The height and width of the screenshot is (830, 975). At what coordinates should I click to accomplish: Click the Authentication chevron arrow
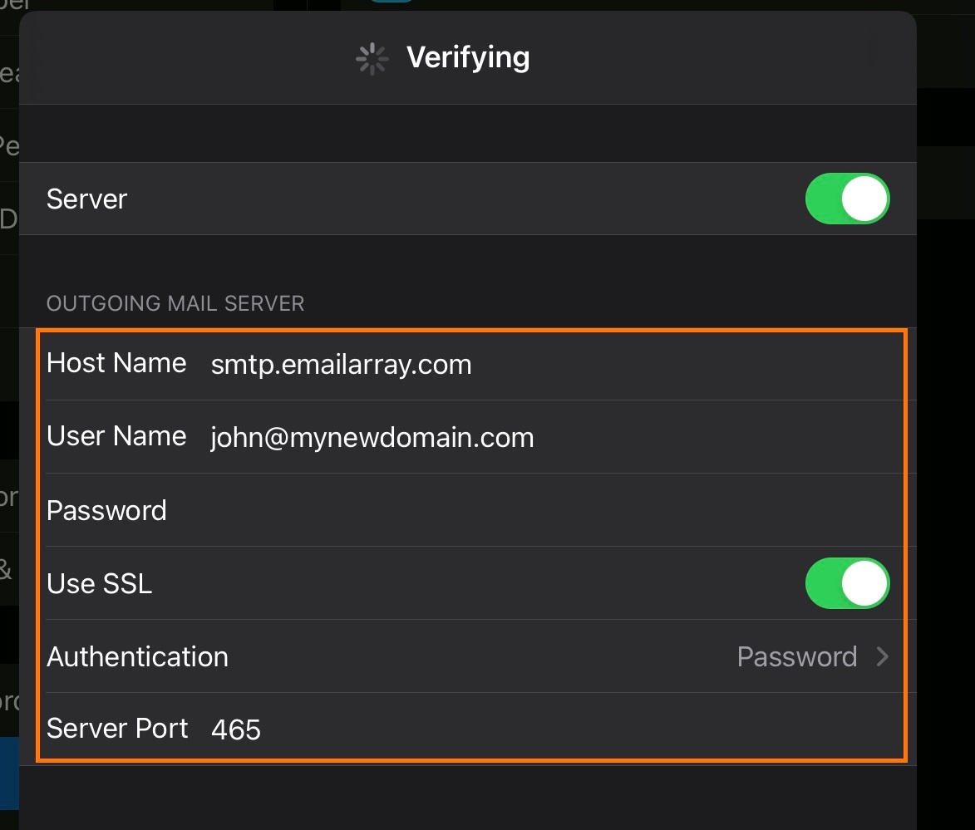[884, 656]
